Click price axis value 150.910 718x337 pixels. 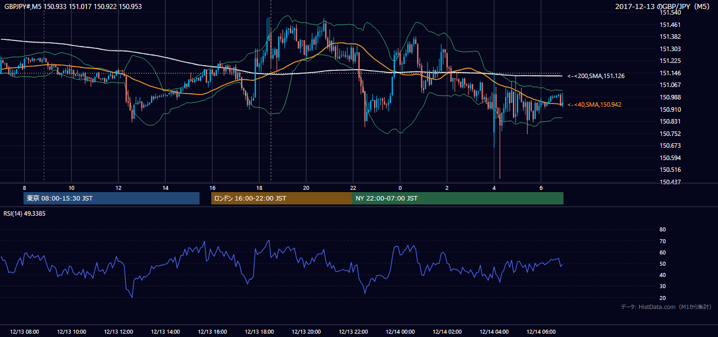coord(670,110)
